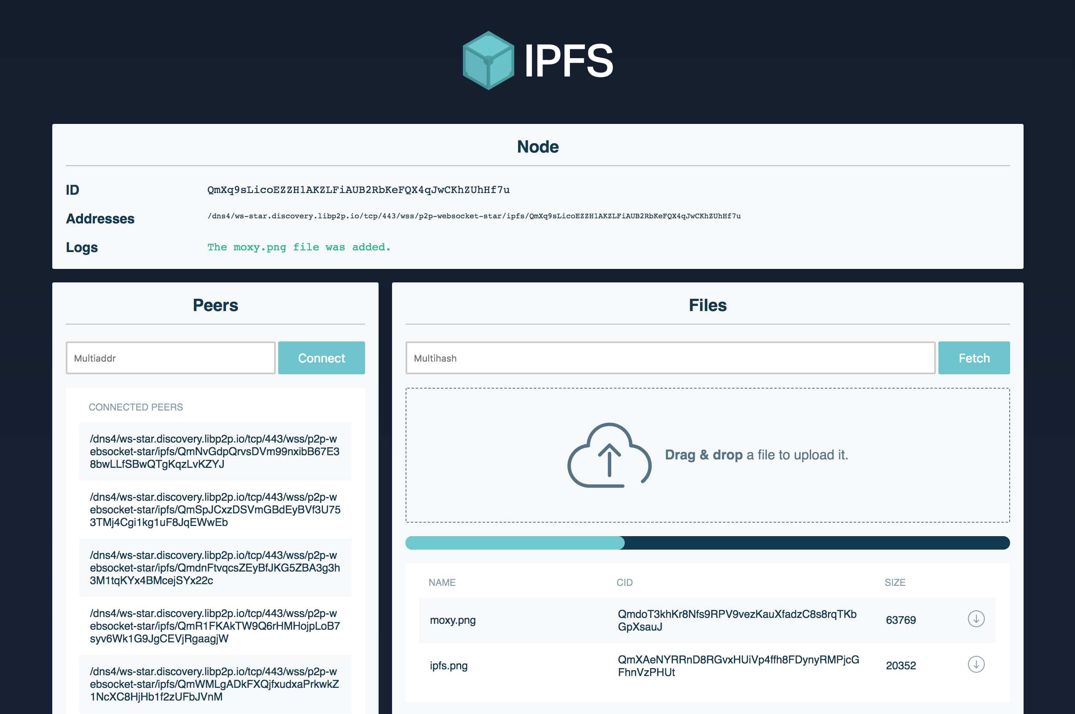The height and width of the screenshot is (714, 1075).
Task: Click the download icon for ipfs.png
Action: [976, 663]
